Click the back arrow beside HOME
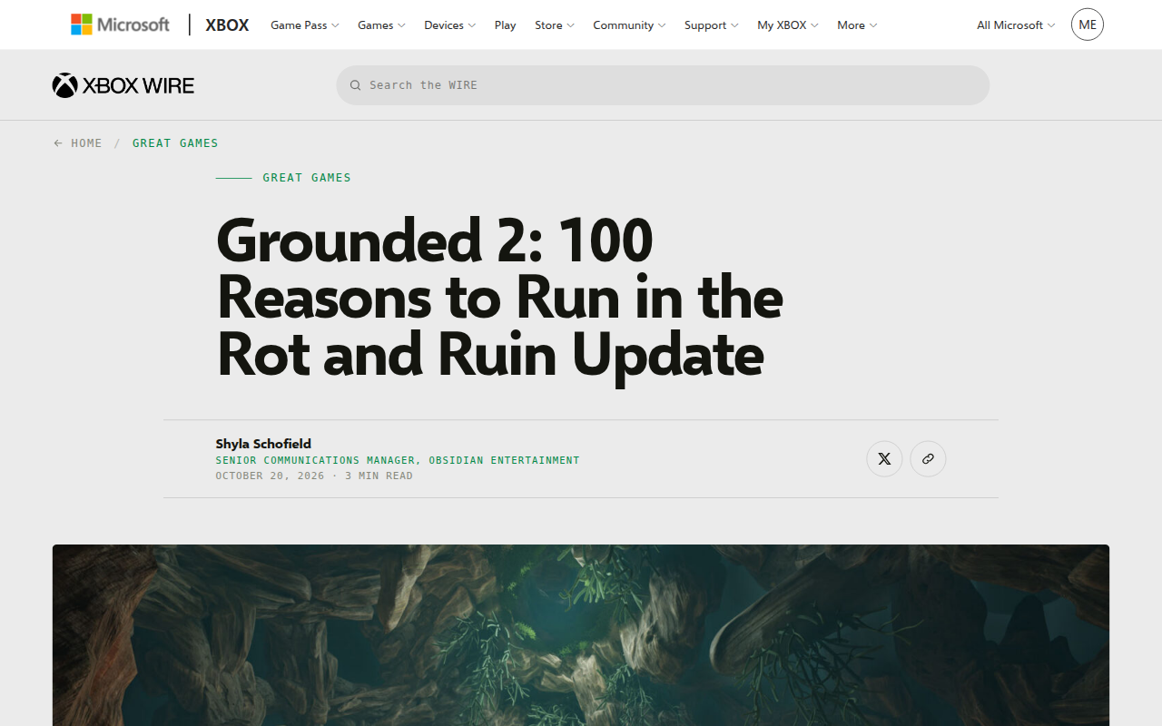Viewport: 1162px width, 726px height. coord(58,143)
